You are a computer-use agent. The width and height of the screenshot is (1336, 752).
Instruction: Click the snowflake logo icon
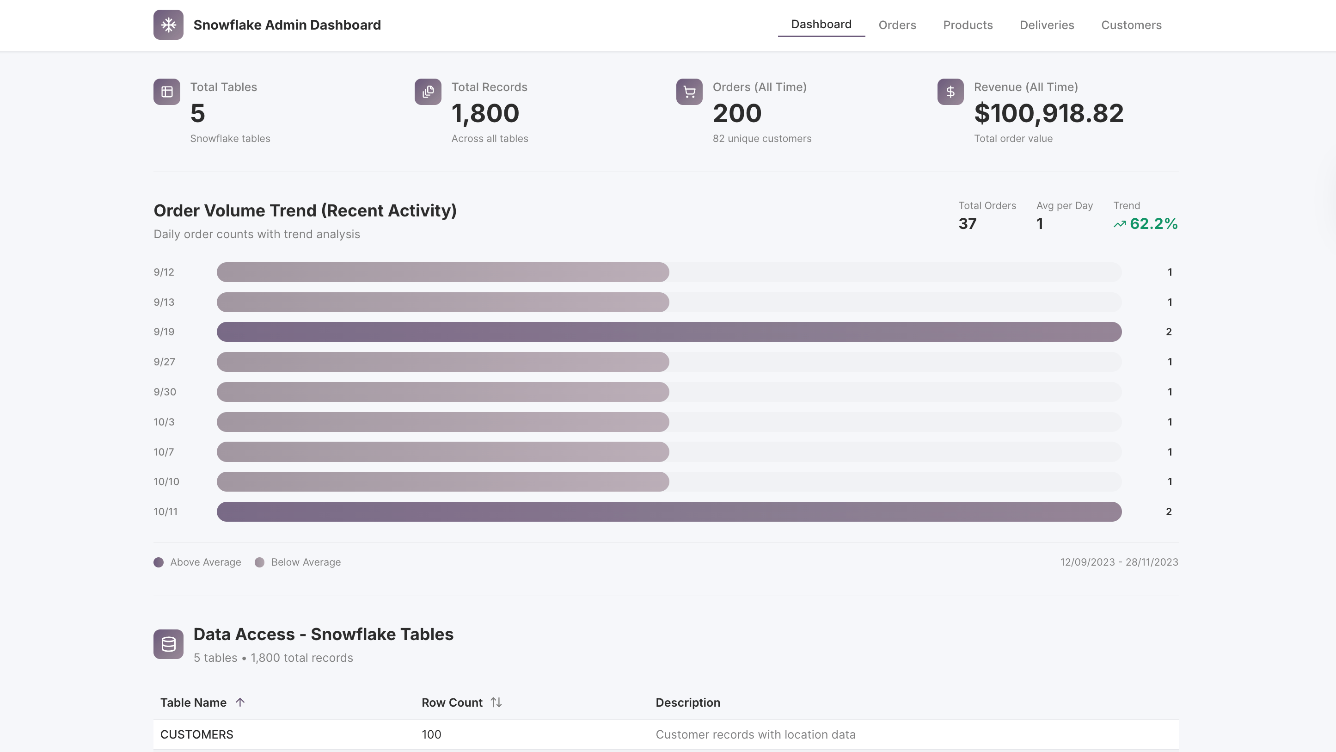pyautogui.click(x=168, y=25)
